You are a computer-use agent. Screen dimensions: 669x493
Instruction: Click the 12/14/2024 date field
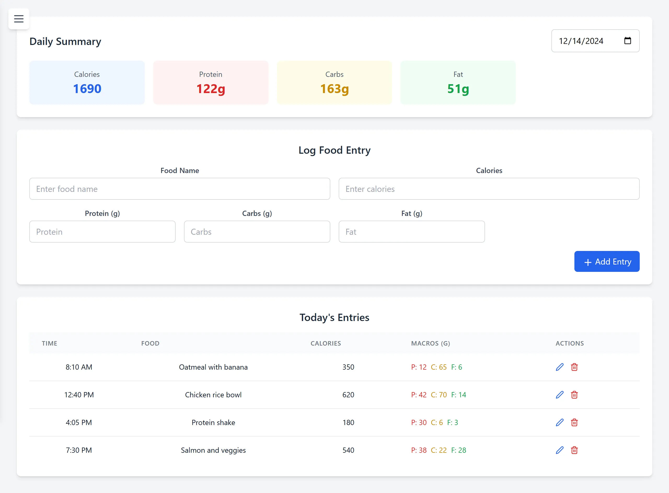pyautogui.click(x=595, y=41)
